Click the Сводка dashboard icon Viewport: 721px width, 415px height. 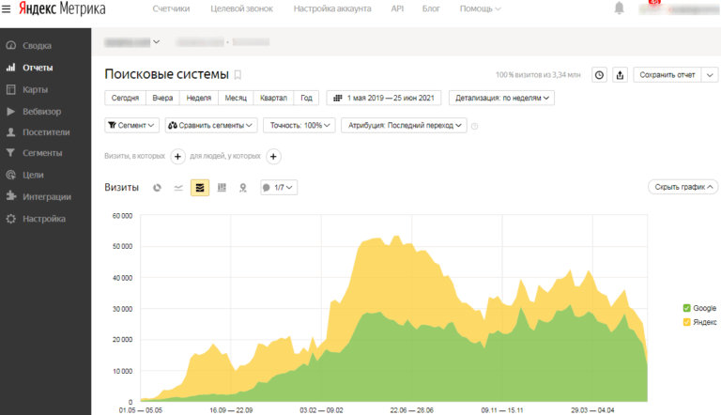[11, 46]
